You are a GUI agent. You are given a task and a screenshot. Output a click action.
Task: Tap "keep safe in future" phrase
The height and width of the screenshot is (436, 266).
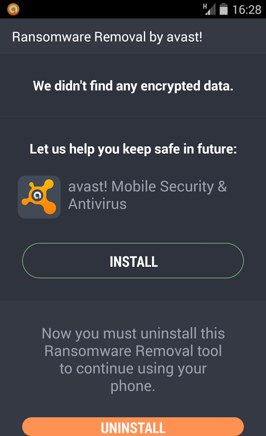[179, 149]
